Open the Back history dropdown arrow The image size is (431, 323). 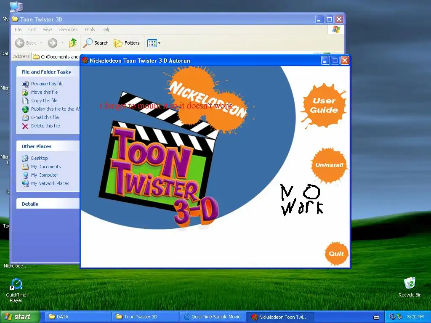(41, 43)
